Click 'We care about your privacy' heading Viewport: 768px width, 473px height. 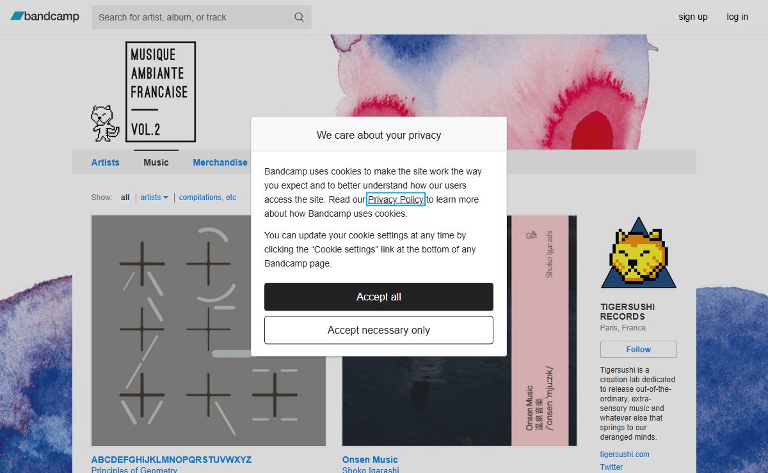379,135
